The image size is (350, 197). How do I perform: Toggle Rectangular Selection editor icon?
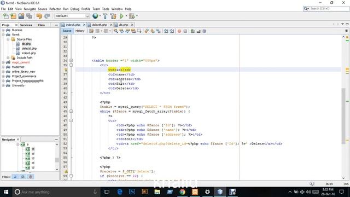tap(139, 31)
